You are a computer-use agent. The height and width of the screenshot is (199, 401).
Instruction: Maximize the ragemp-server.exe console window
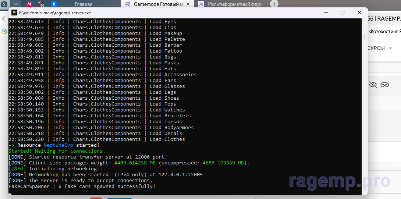[x=343, y=13]
